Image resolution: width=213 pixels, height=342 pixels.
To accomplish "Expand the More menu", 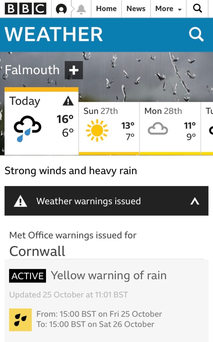I will (168, 9).
